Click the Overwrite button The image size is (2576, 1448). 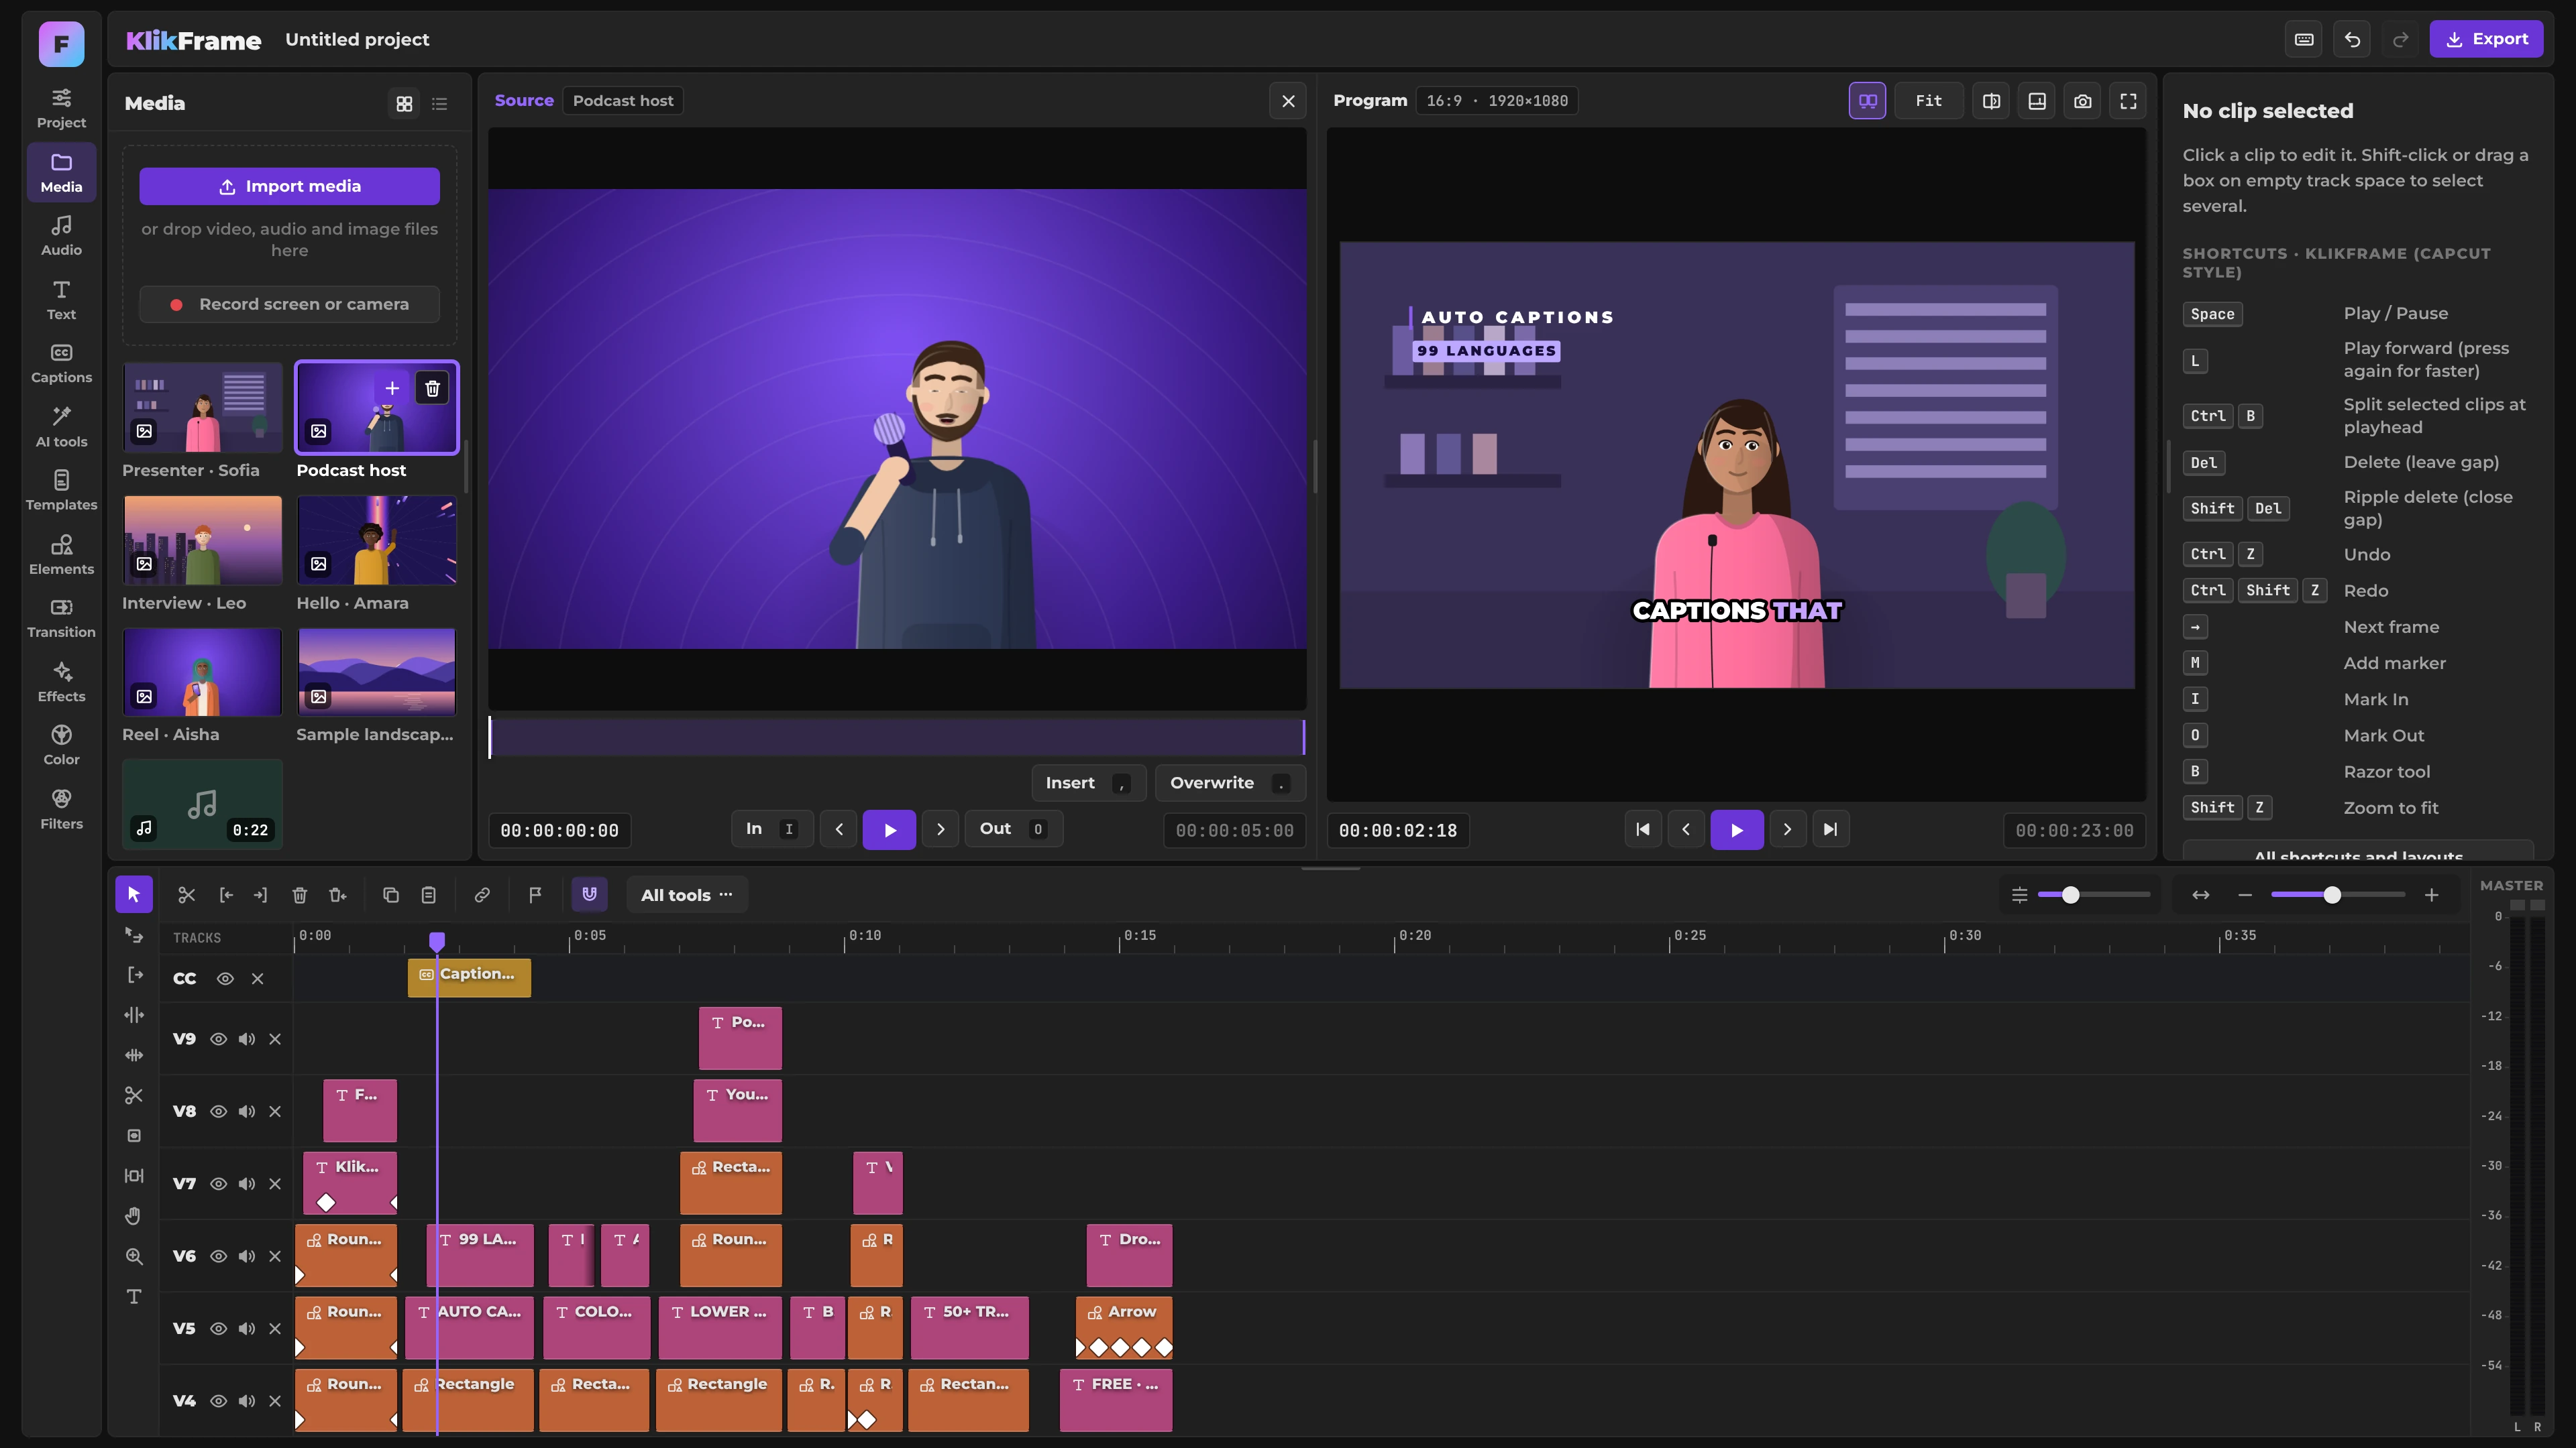click(1230, 782)
